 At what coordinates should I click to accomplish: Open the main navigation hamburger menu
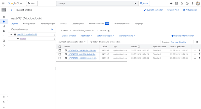(x=3, y=4)
